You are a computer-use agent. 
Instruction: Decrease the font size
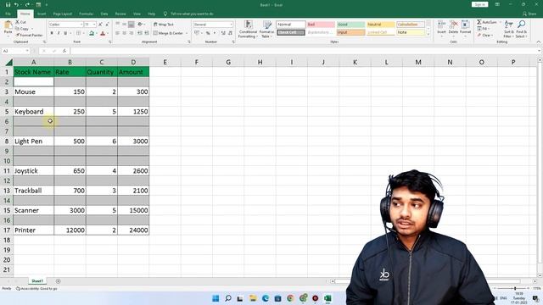pyautogui.click(x=107, y=25)
